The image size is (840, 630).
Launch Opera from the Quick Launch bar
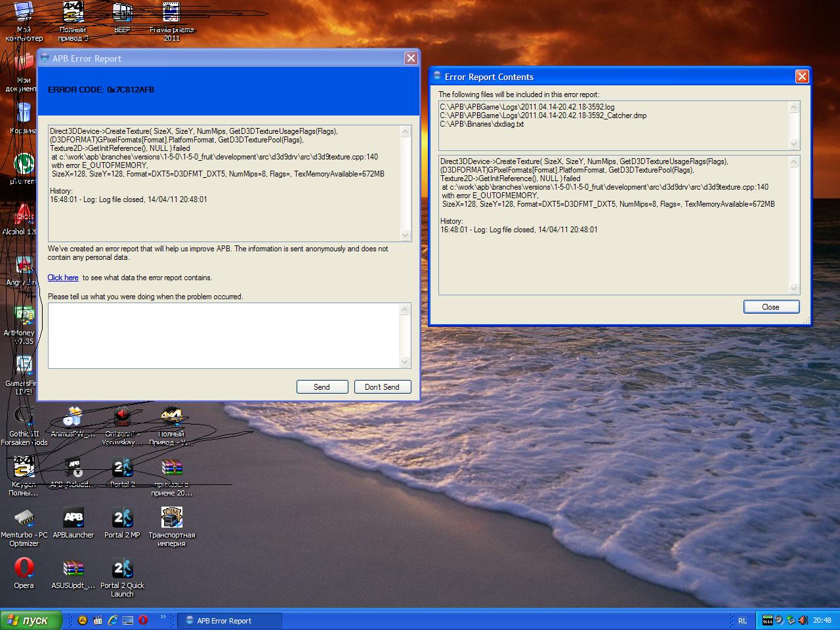[143, 620]
